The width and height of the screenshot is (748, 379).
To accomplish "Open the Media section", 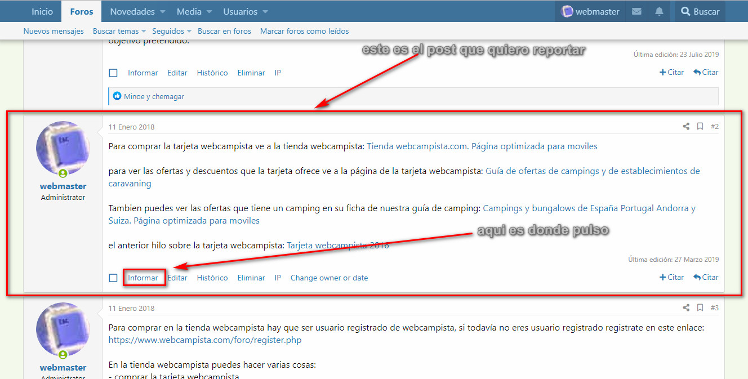I will 189,11.
